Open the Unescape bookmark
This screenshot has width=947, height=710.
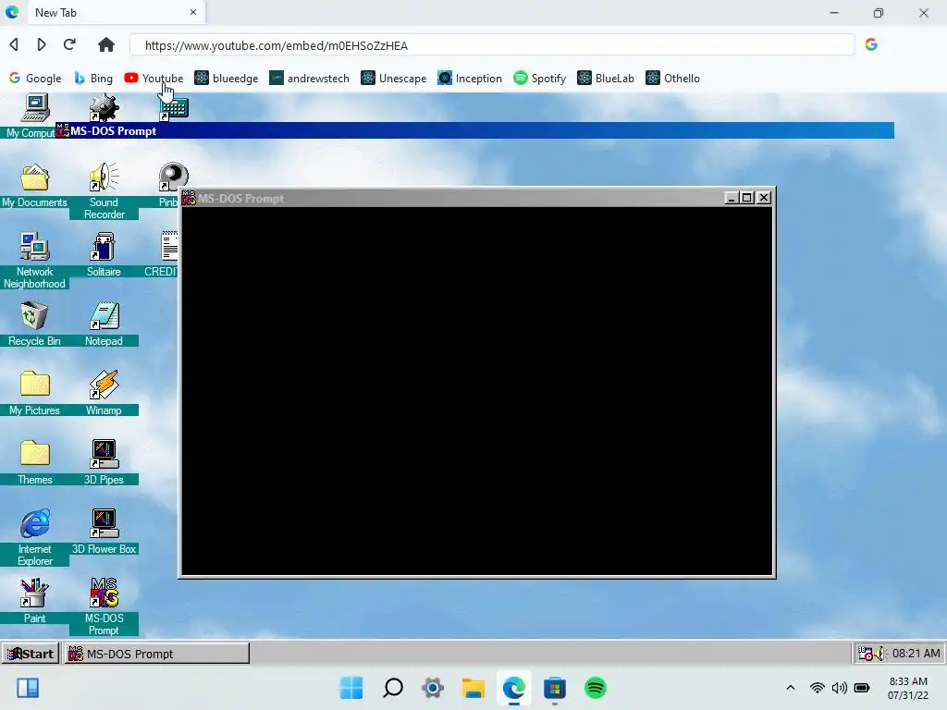pyautogui.click(x=393, y=79)
